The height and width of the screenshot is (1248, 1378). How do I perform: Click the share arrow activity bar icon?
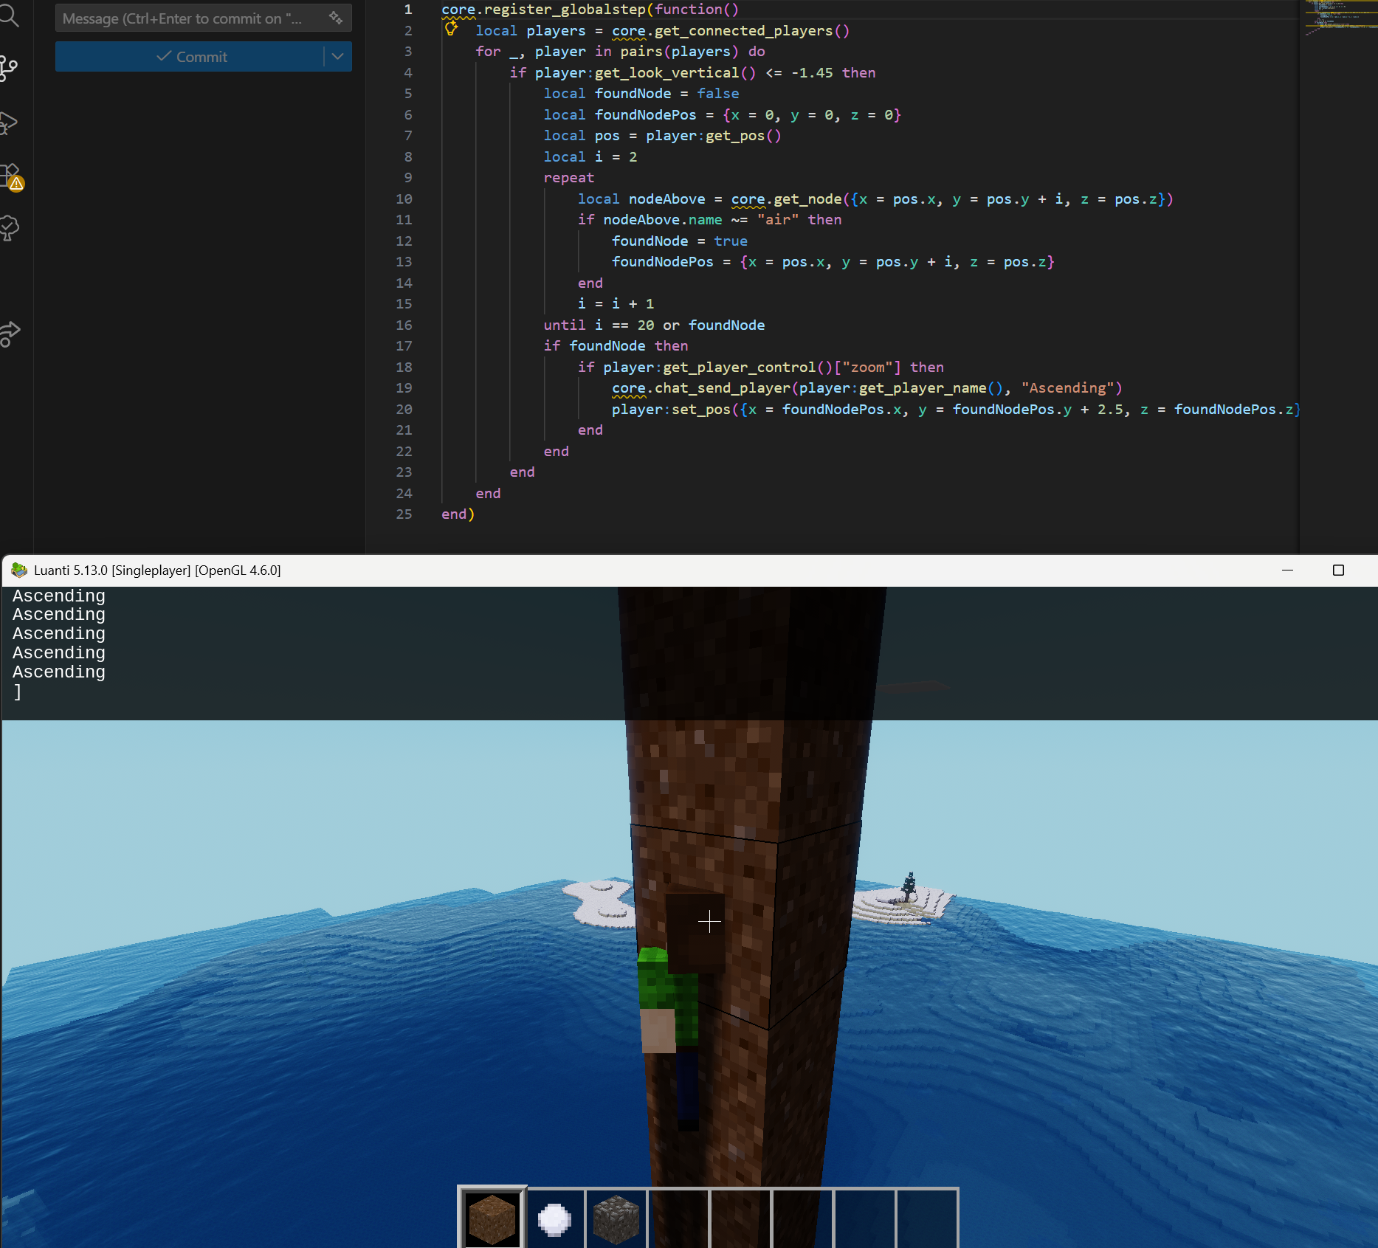[x=9, y=334]
